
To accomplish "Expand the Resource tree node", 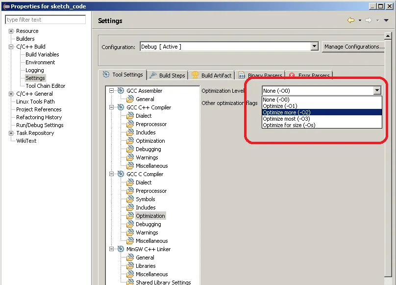I will coord(11,31).
